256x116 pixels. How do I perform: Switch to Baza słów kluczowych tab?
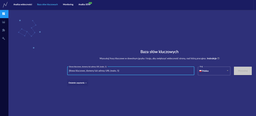[x=48, y=5]
